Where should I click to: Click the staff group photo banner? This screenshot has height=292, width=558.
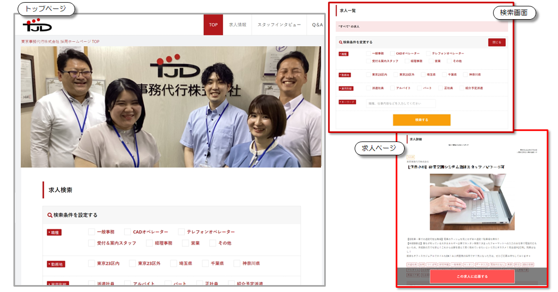[x=171, y=107]
